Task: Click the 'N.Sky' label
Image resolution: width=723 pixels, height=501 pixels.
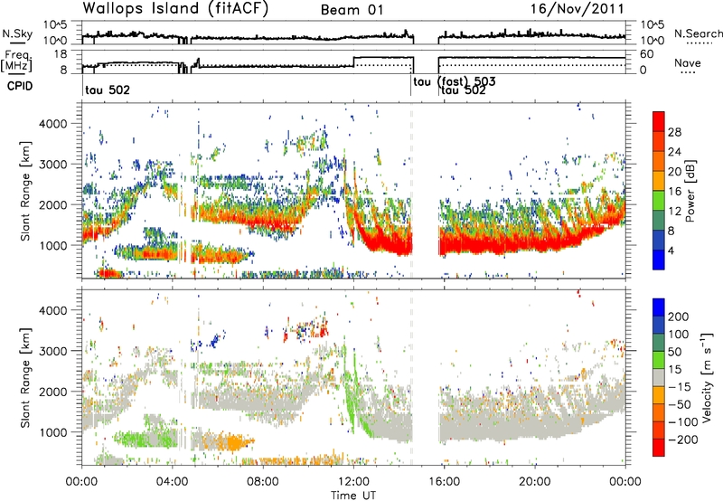Action: (x=17, y=33)
